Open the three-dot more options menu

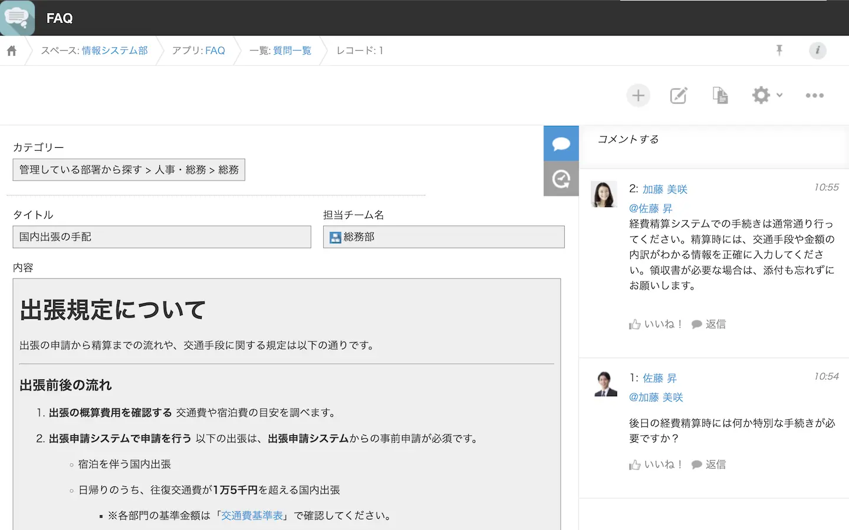[814, 95]
